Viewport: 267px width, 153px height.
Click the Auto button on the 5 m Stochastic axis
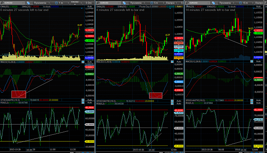[179, 101]
